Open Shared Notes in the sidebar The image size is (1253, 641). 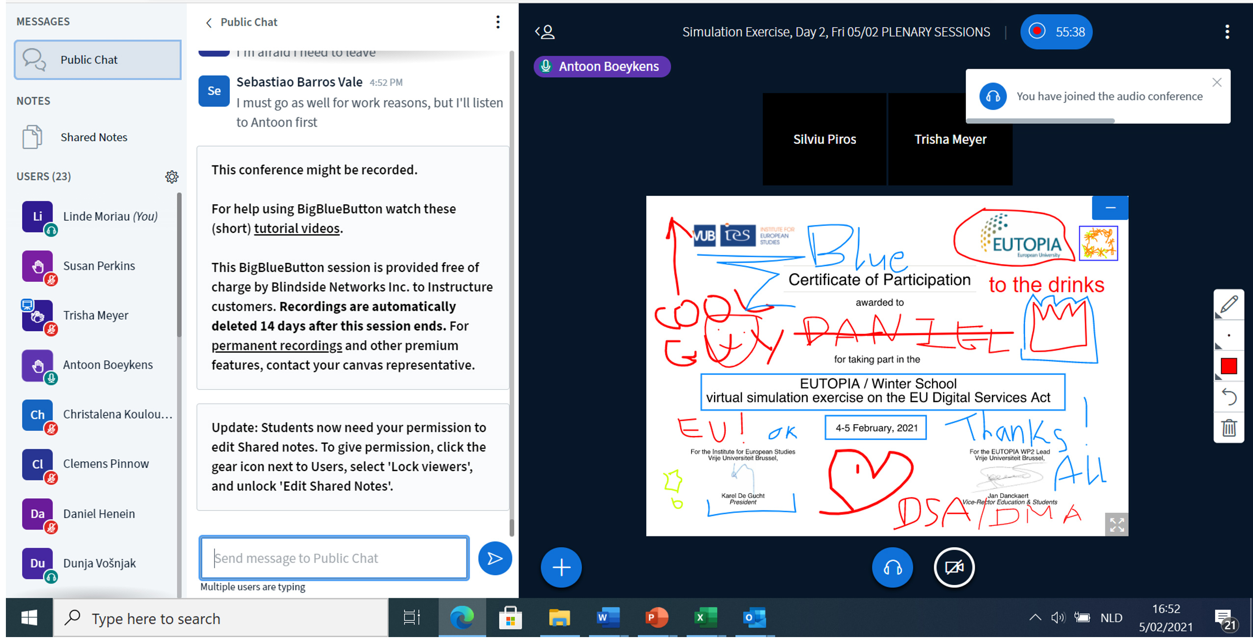[93, 137]
